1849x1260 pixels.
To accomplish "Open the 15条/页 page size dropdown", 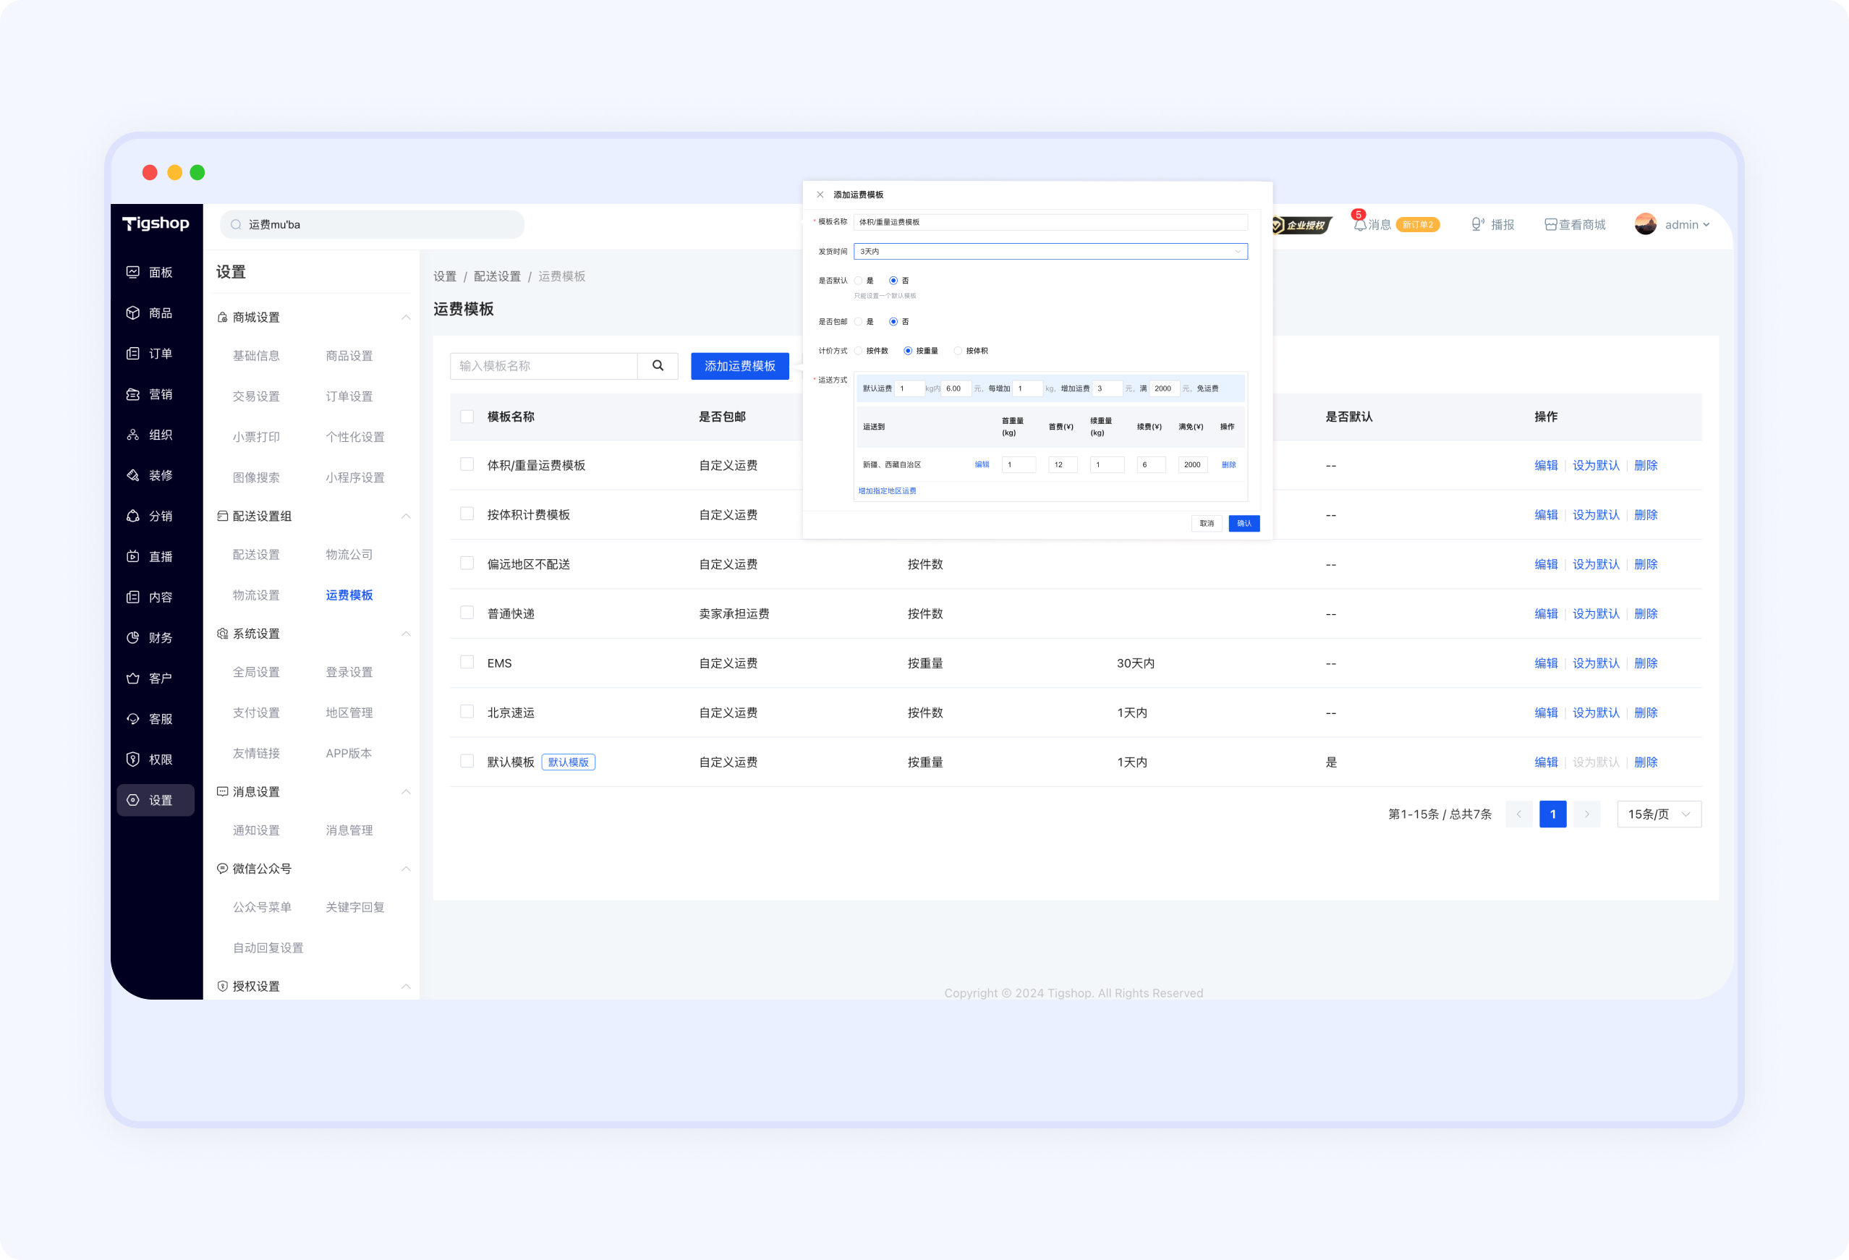I will pyautogui.click(x=1659, y=814).
